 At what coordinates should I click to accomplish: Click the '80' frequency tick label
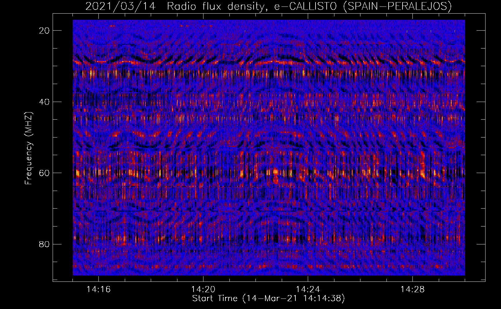pyautogui.click(x=45, y=244)
